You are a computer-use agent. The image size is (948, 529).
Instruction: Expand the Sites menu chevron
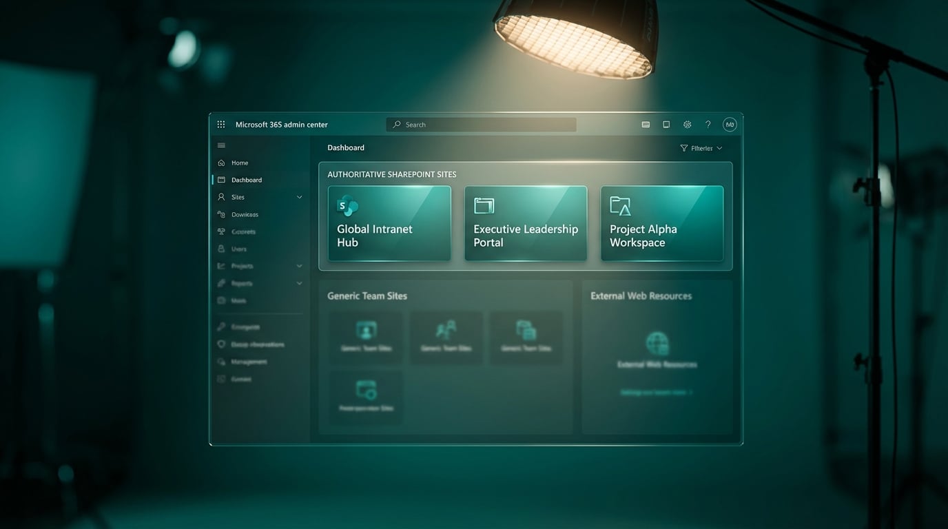click(299, 197)
